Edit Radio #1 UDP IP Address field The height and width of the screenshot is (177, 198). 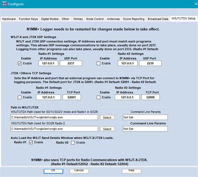(48, 63)
